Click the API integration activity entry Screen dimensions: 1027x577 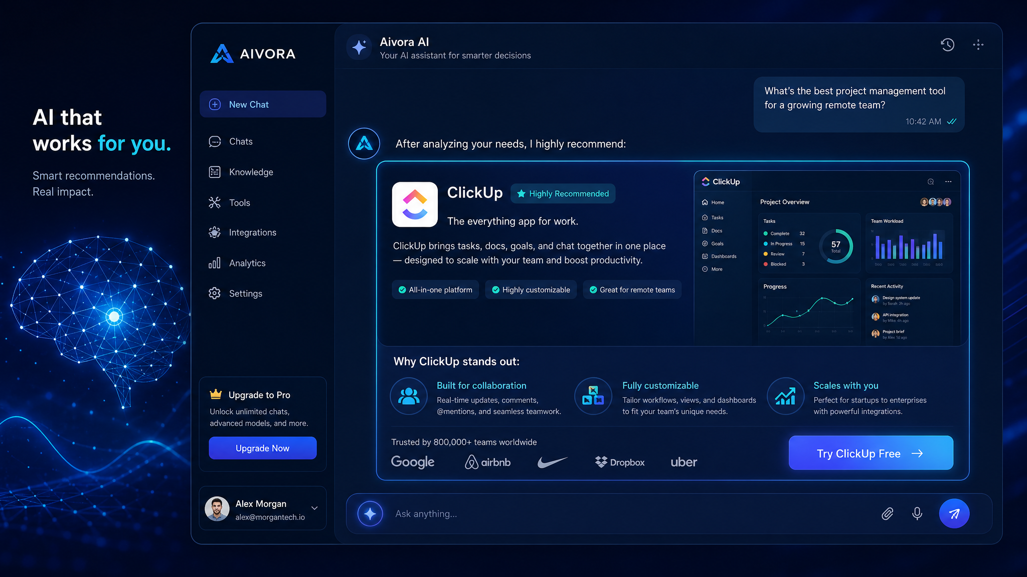890,318
